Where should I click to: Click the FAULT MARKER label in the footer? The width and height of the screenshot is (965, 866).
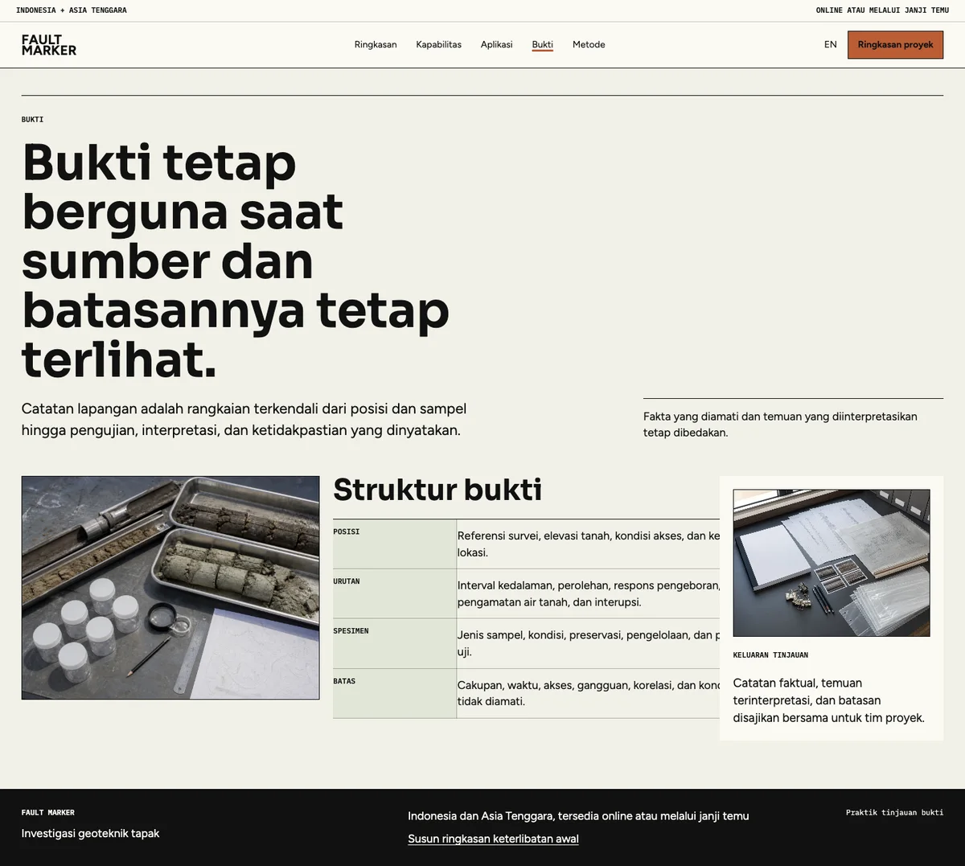[48, 813]
